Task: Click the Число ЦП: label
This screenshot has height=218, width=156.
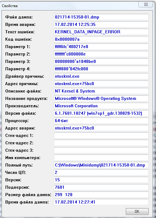Action: click(x=16, y=173)
